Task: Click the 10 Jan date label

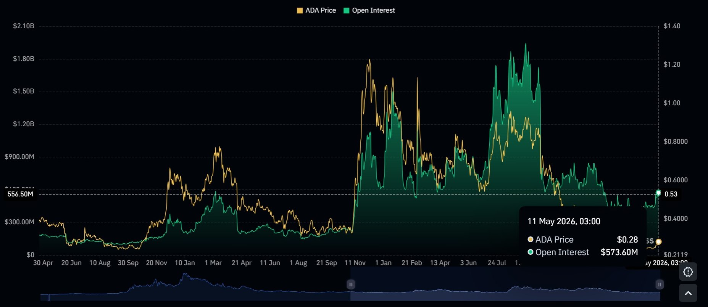Action: click(185, 263)
